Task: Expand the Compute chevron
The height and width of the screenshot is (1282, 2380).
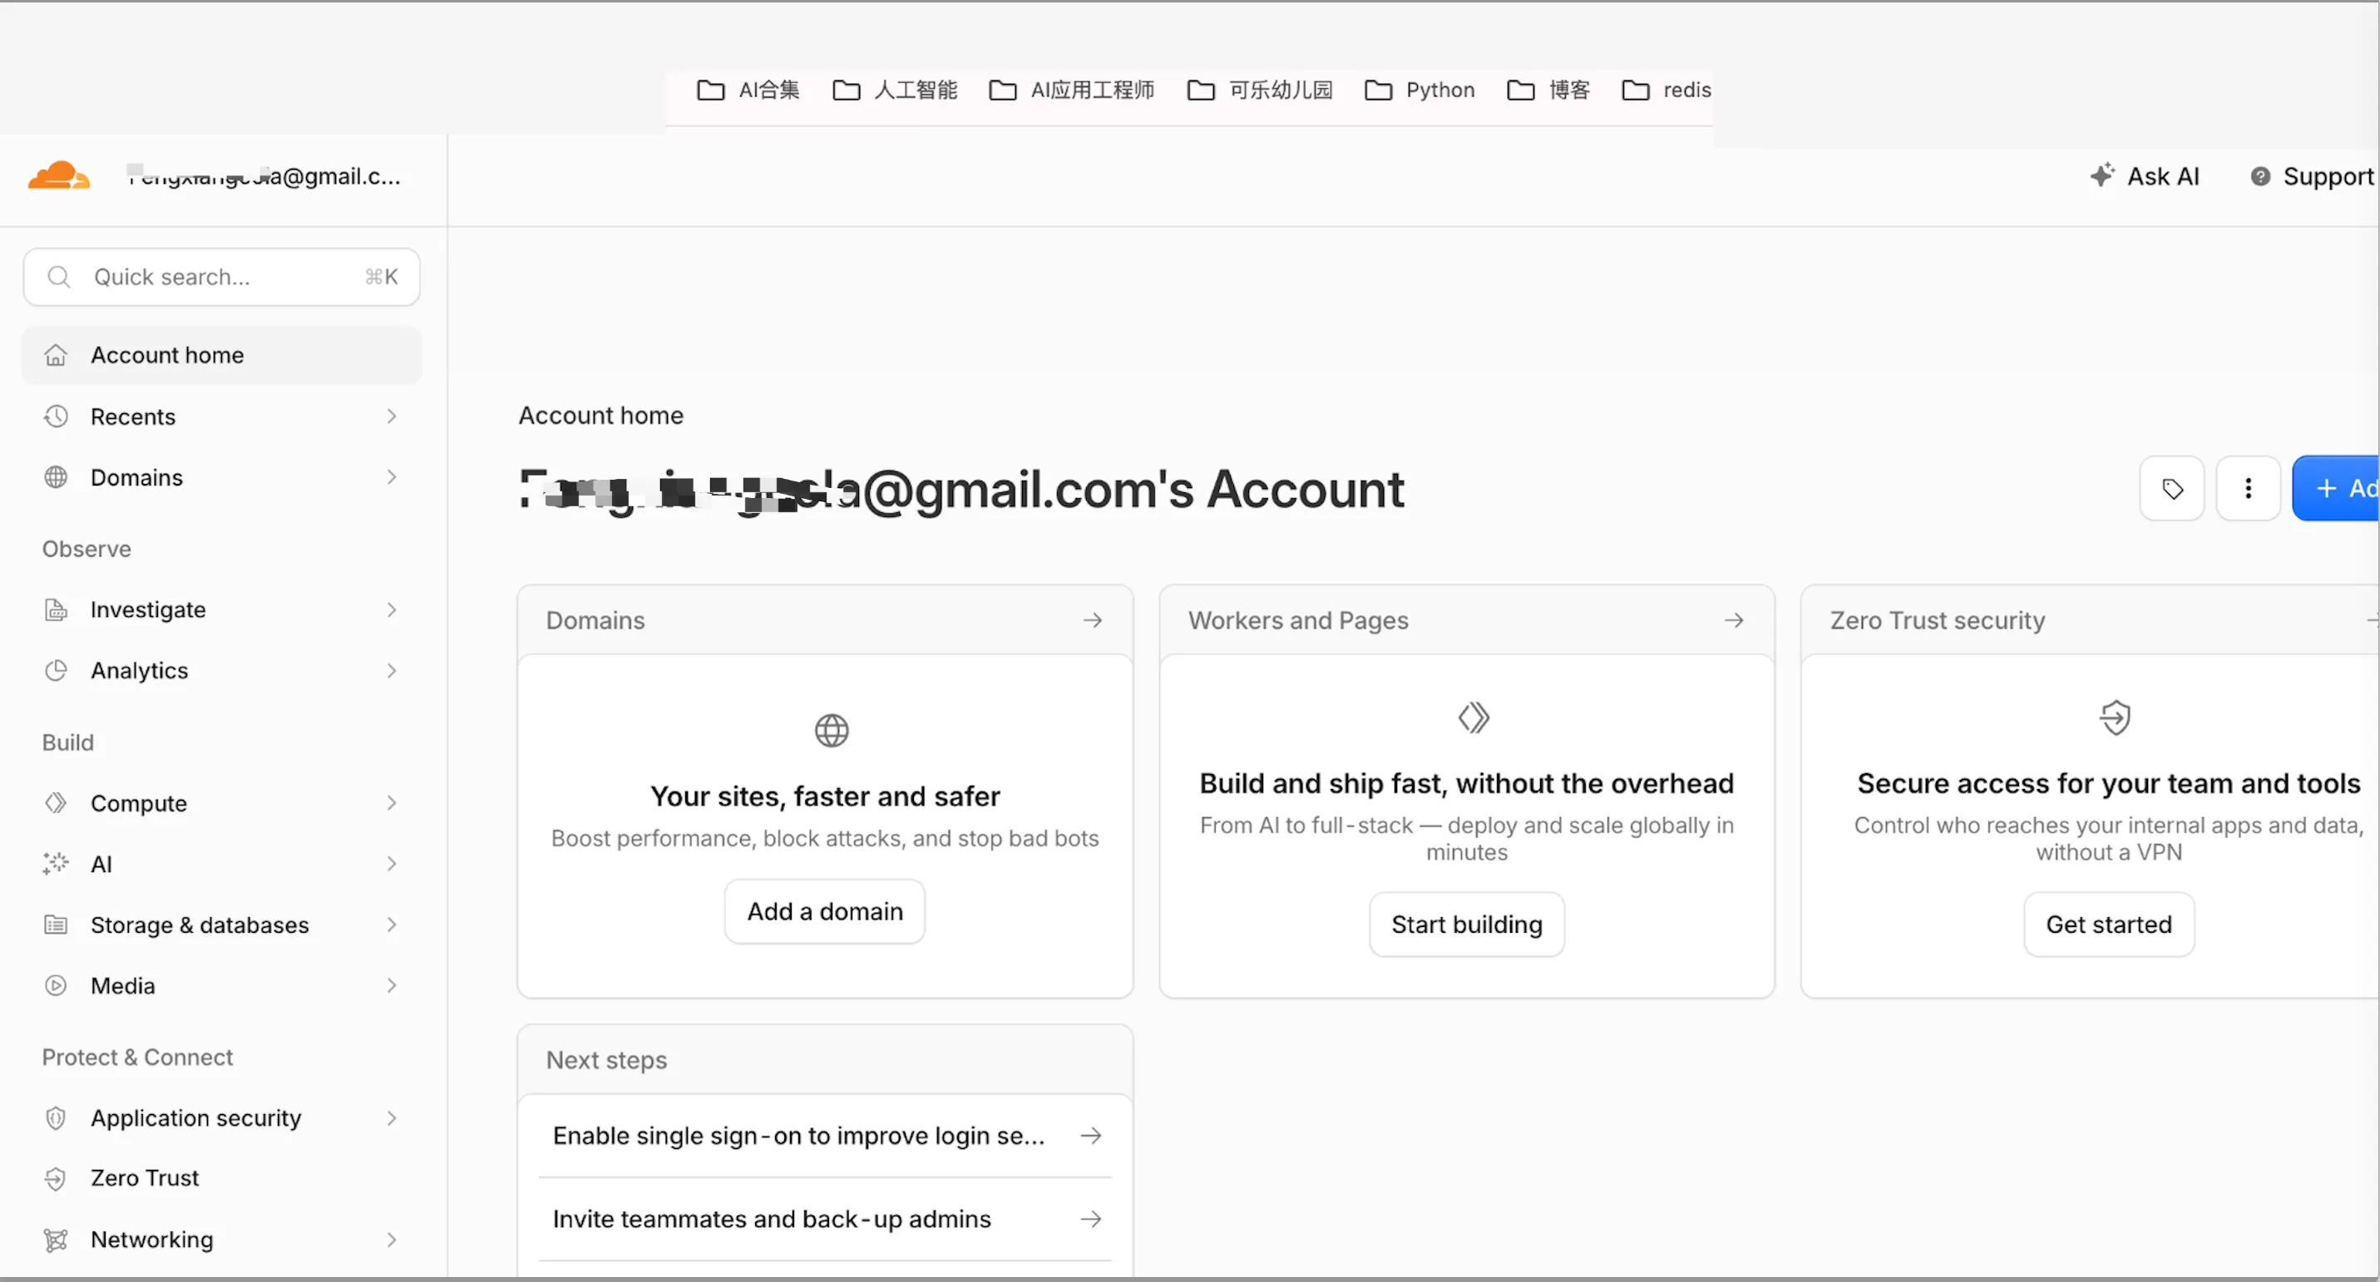Action: pos(392,802)
